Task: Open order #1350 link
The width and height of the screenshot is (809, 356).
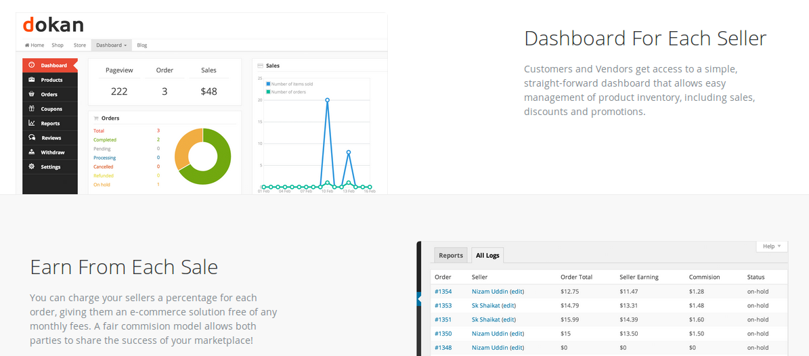Action: coord(443,333)
